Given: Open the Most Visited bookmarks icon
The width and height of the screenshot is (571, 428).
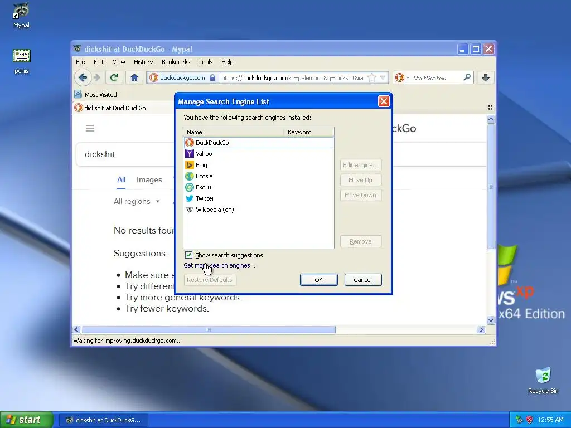Looking at the screenshot, I should [78, 95].
